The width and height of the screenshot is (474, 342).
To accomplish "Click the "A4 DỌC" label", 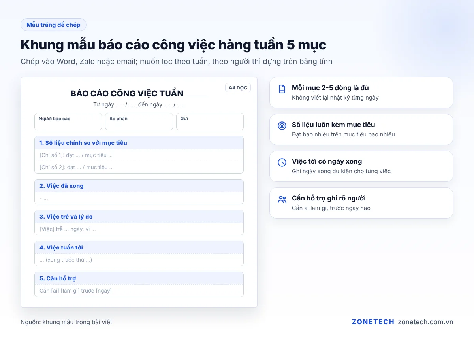I will [238, 88].
